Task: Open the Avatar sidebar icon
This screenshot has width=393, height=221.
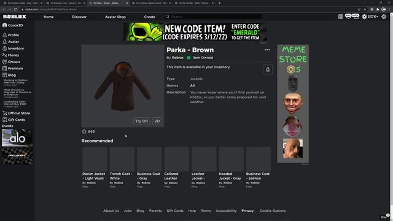Action: pyautogui.click(x=4, y=42)
